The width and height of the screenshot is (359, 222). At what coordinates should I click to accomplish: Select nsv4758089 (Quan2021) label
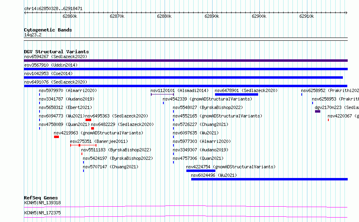pyautogui.click(x=64, y=124)
